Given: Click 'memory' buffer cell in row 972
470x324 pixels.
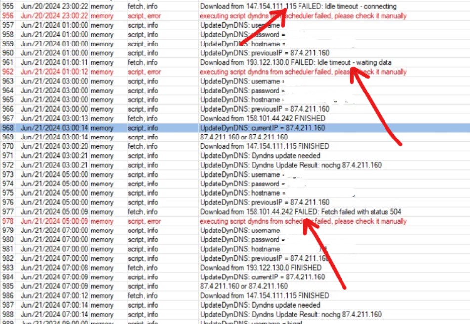Looking at the screenshot, I should pos(102,165).
